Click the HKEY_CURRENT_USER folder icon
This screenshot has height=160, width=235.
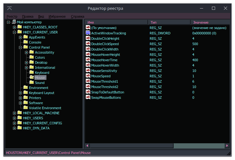[20, 32]
